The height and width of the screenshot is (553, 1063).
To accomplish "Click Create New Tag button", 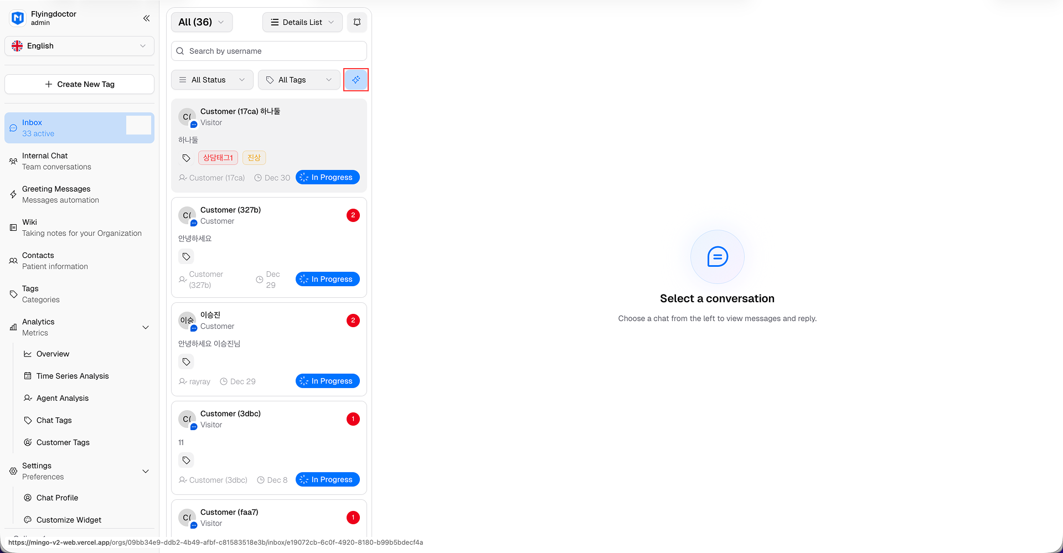I will (x=79, y=84).
